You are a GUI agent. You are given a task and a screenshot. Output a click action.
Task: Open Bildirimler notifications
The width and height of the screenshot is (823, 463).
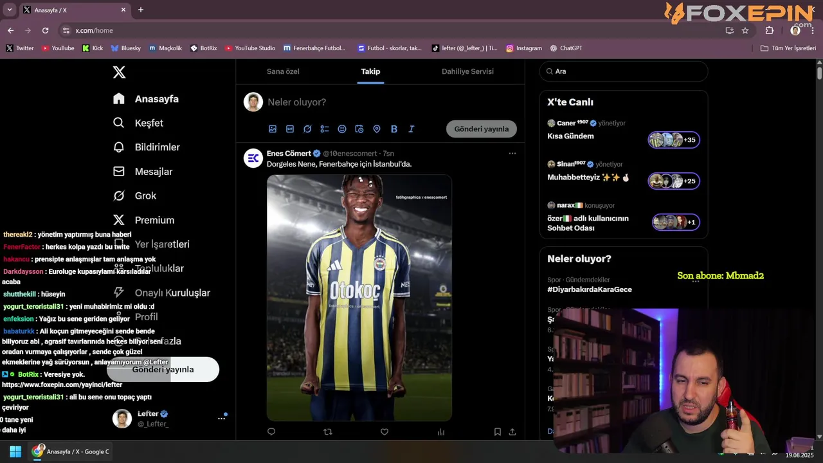(146, 147)
